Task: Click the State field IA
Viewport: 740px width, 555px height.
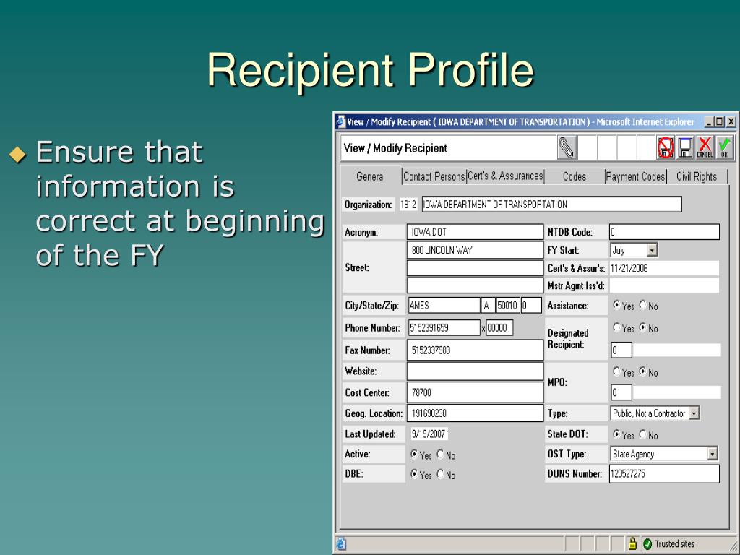Action: coord(488,306)
